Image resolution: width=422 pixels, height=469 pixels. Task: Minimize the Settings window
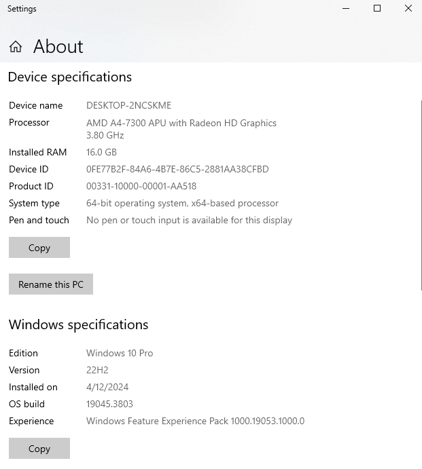[x=346, y=8]
